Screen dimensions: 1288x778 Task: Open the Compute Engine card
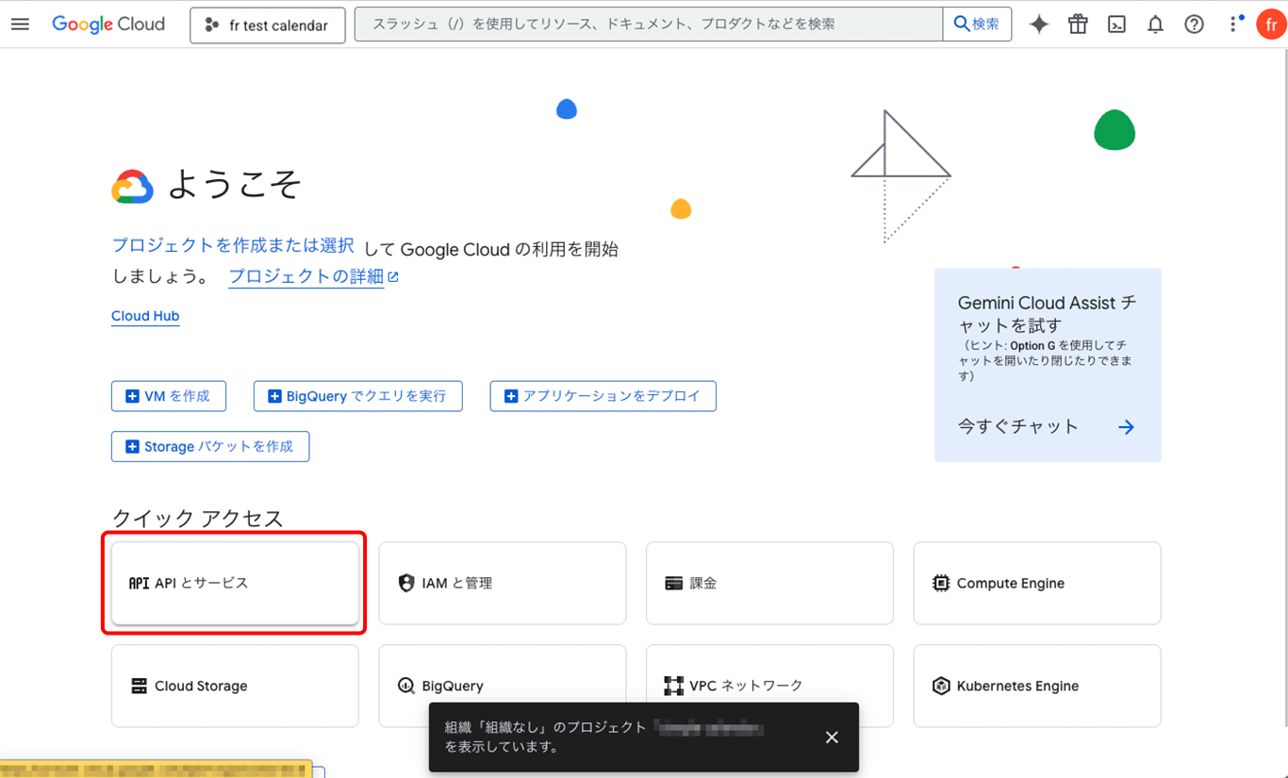pyautogui.click(x=1036, y=583)
